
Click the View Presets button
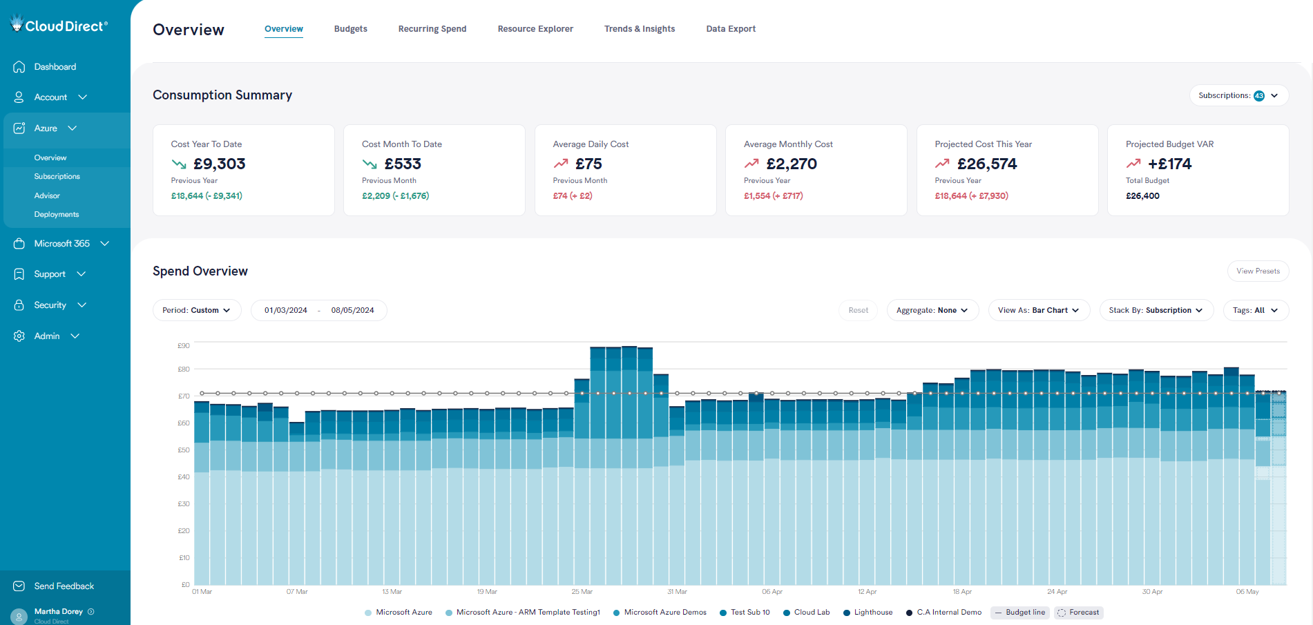point(1258,271)
